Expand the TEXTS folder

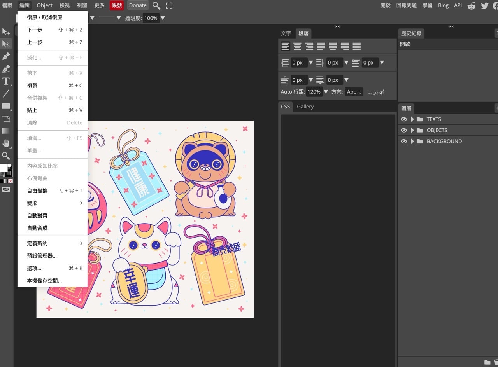pyautogui.click(x=412, y=119)
